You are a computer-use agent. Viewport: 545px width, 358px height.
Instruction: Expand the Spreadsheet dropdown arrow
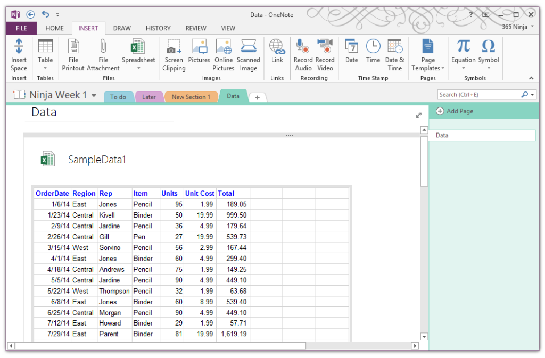pos(138,68)
